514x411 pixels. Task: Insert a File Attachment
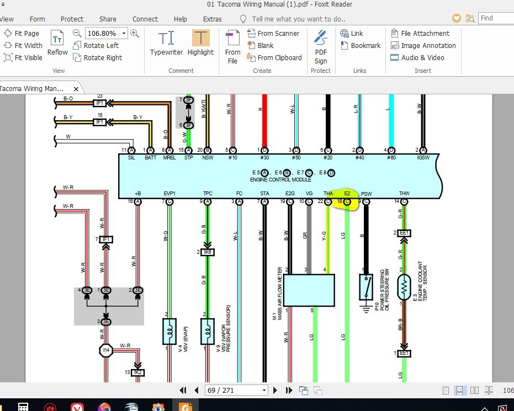420,34
